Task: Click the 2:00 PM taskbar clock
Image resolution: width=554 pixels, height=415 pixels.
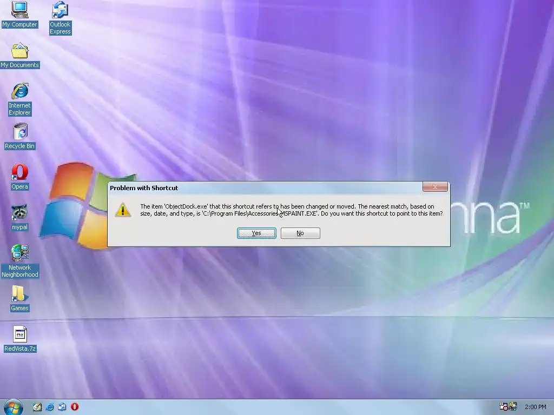Action: [x=535, y=407]
